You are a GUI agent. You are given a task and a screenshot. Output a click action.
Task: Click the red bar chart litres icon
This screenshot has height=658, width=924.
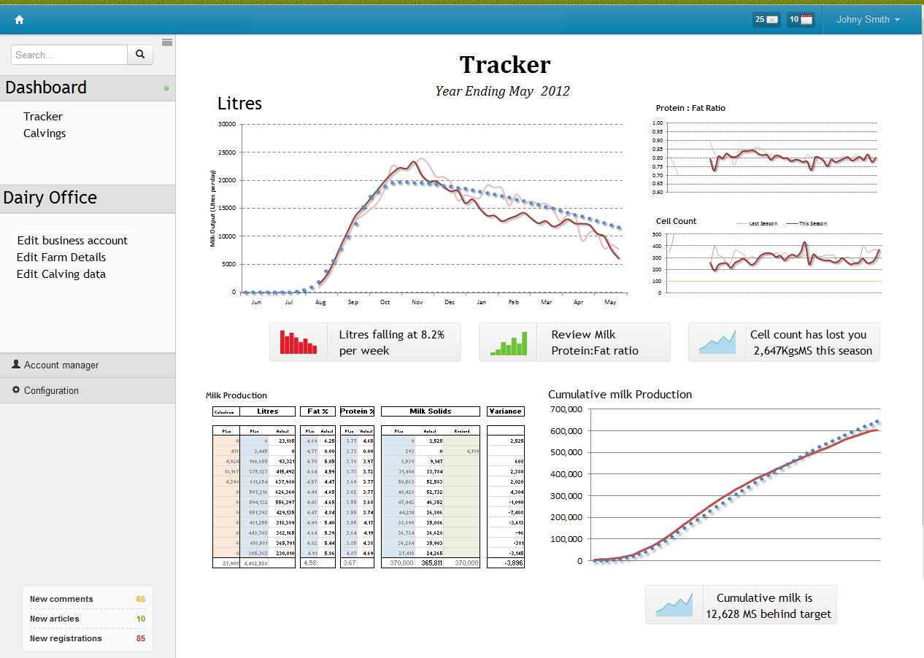pyautogui.click(x=299, y=342)
